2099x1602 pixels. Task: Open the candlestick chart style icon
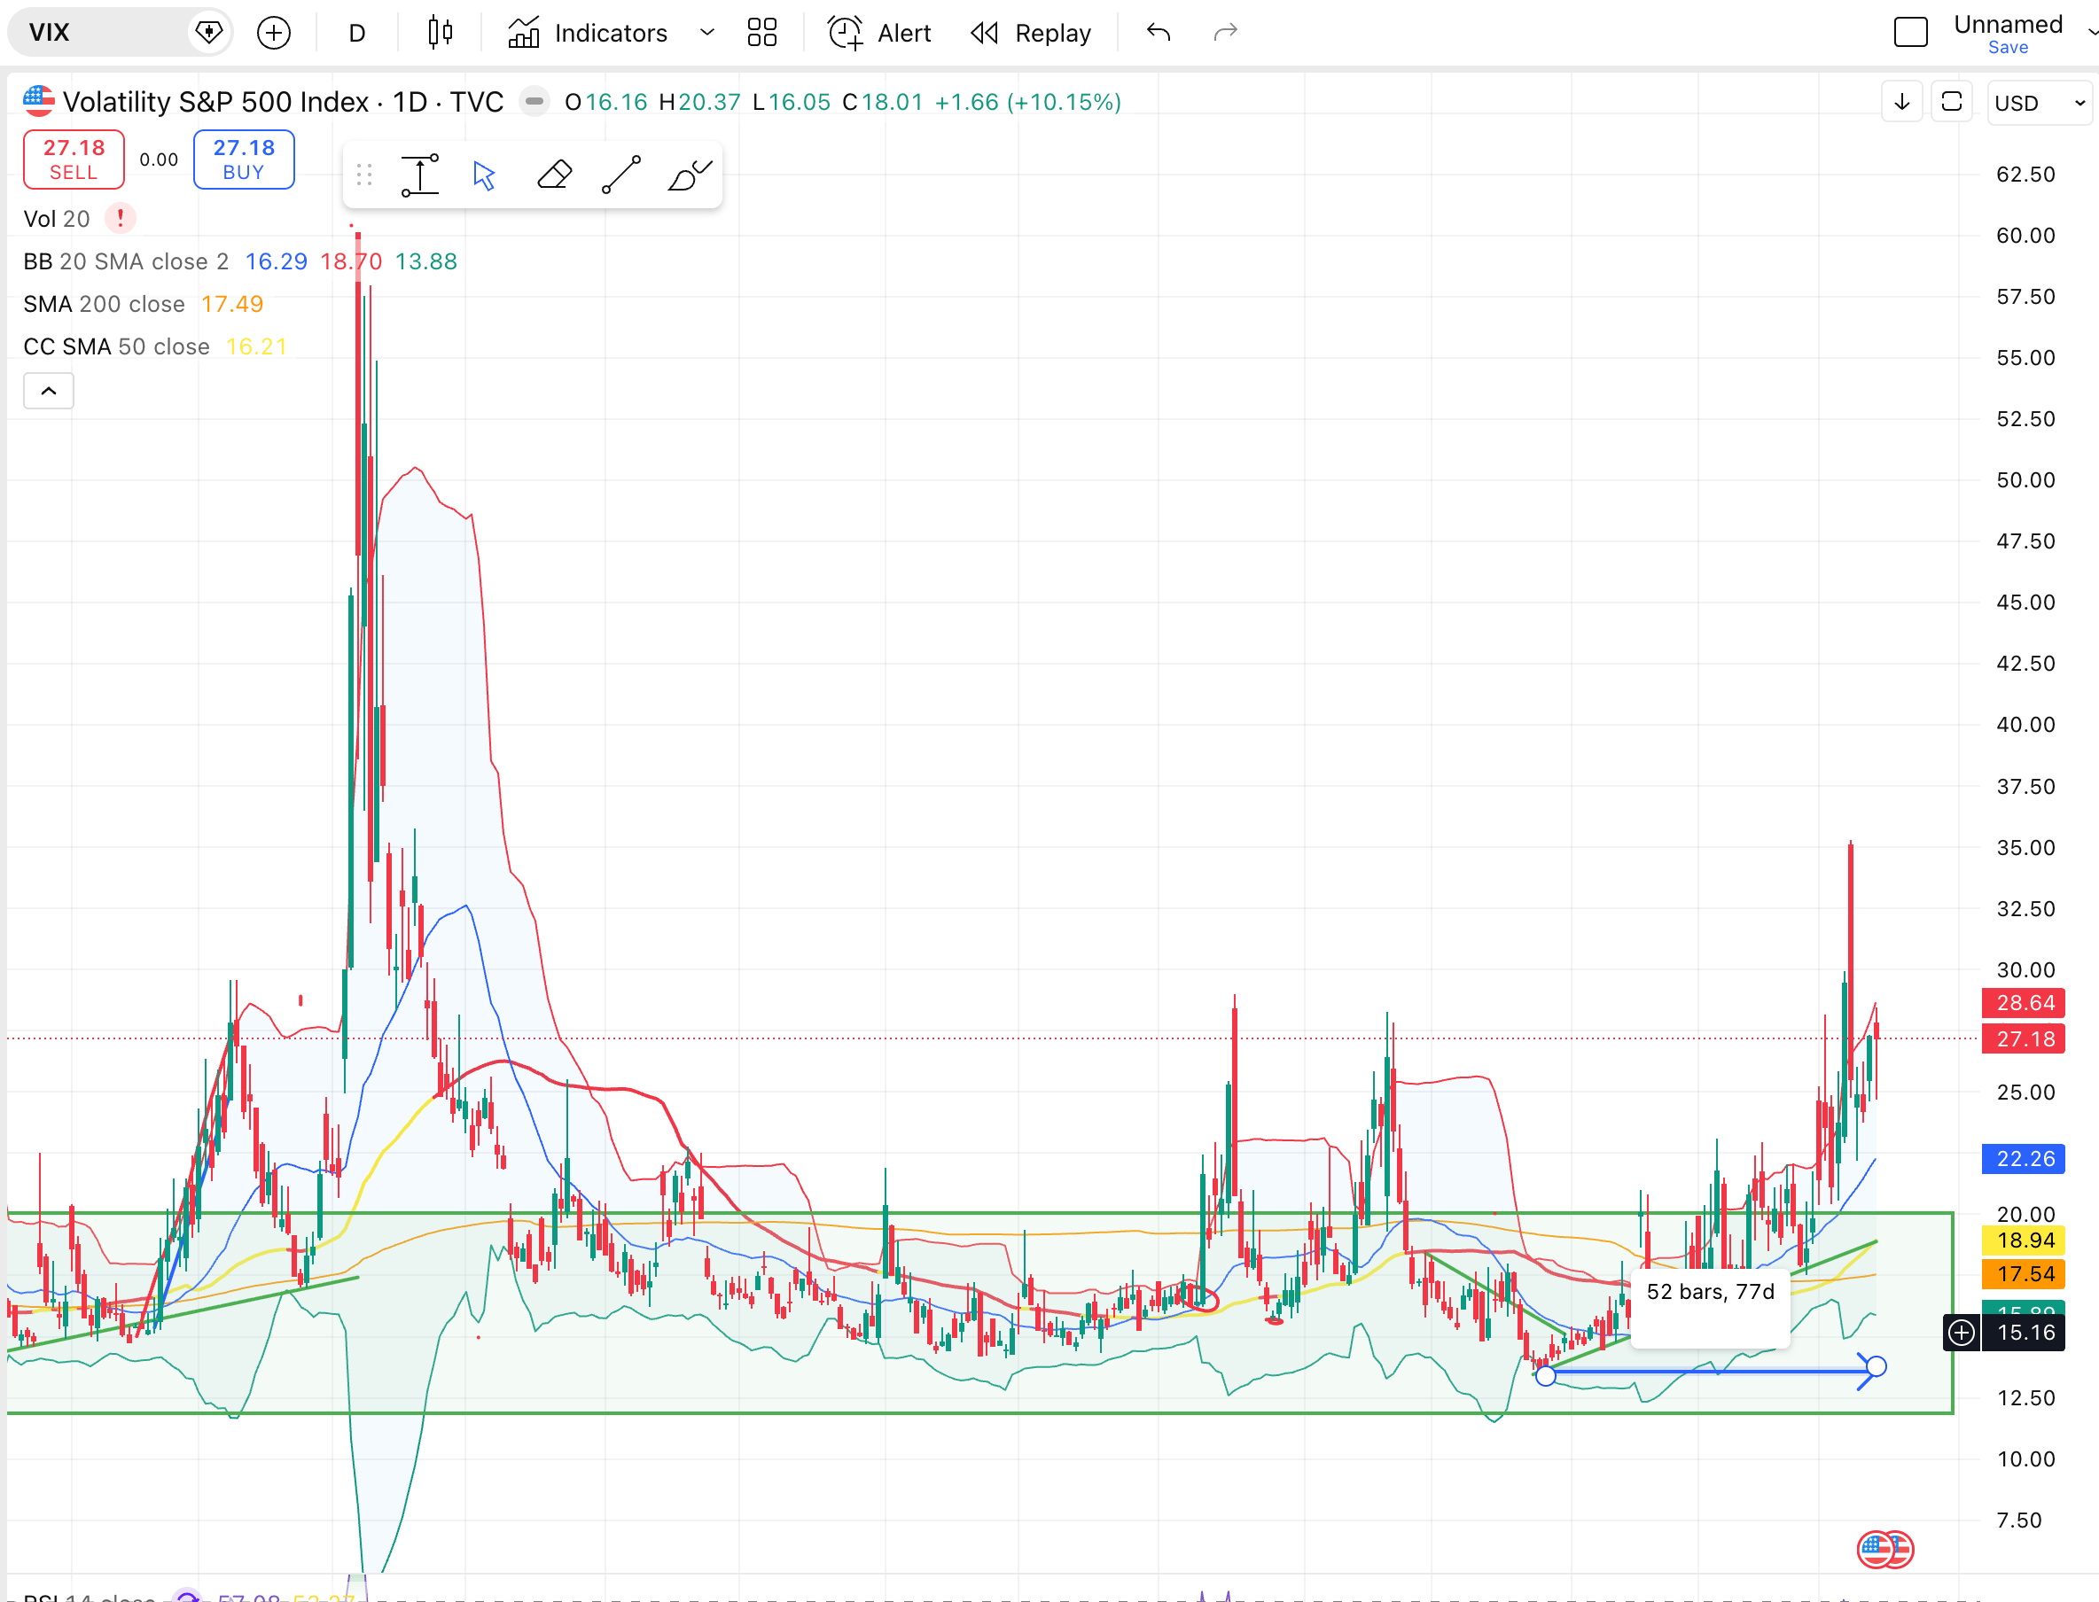click(440, 34)
